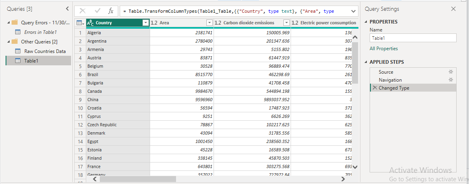Select the Area value 83871 for Austria
469x184 pixels.
[182, 58]
